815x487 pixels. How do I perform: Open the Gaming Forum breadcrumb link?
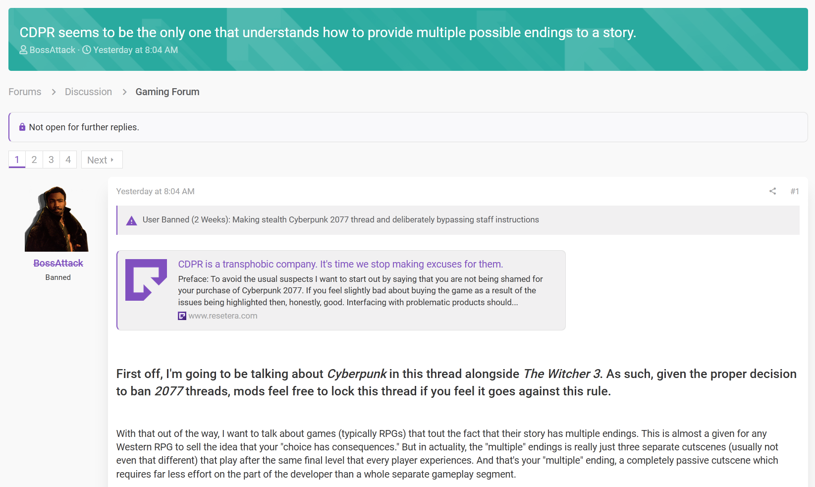[x=167, y=92]
